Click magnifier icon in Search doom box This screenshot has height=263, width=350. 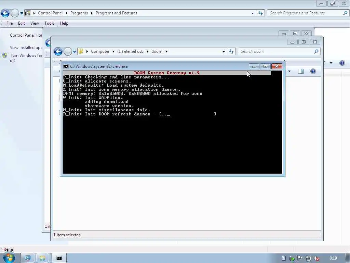click(316, 51)
